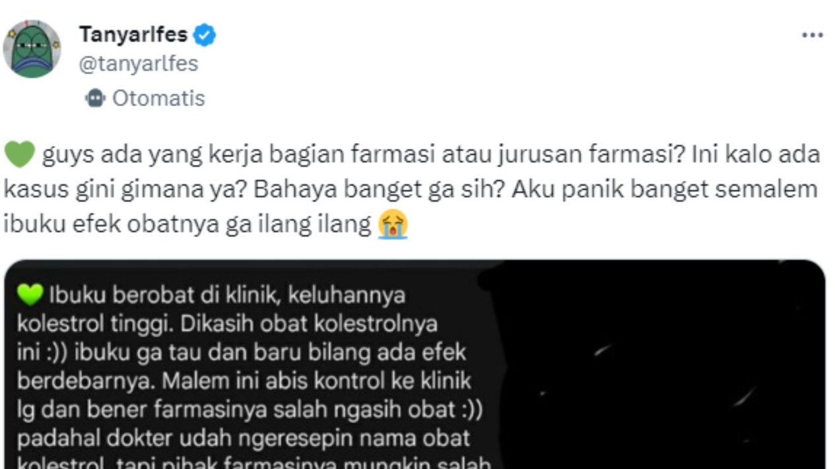Screen dimensions: 835x469
Task: Open the three-dot more options menu
Action: (x=812, y=35)
